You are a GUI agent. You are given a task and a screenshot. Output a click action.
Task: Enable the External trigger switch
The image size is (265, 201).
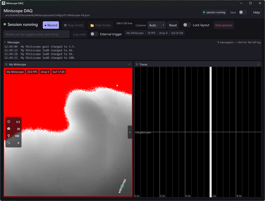coord(94,34)
